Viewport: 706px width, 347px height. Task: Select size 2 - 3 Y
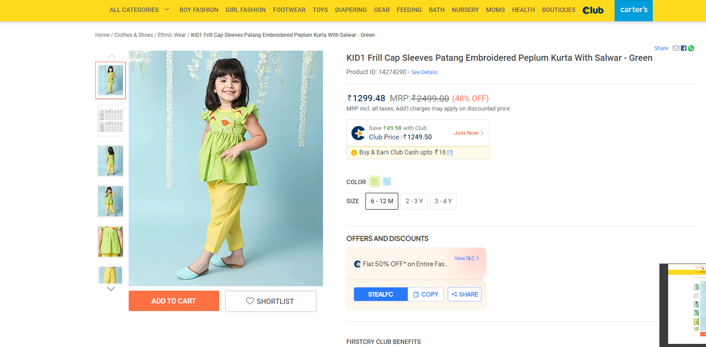tap(414, 201)
